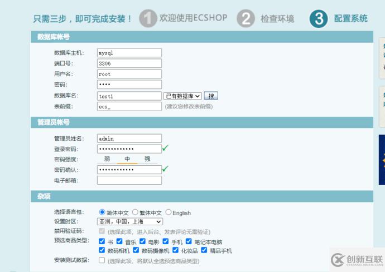Image resolution: width=385 pixels, height=272 pixels.
Task: Toggle the 禁用验证码 checkbox
Action: point(102,231)
